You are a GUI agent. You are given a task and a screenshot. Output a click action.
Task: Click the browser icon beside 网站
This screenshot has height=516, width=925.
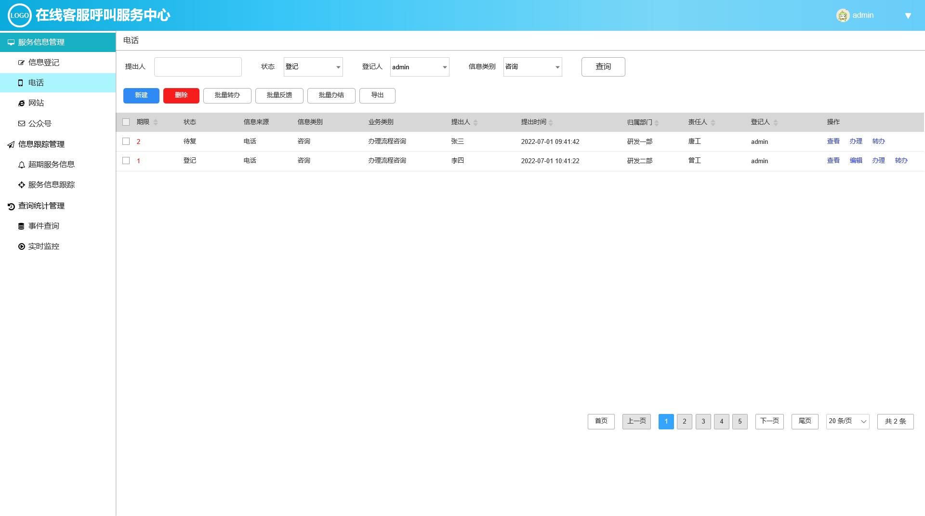(21, 103)
